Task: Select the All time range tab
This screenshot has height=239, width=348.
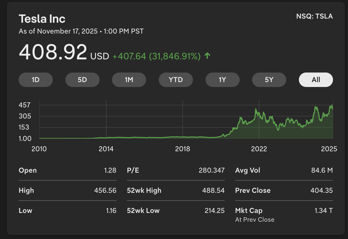Action: tap(316, 80)
